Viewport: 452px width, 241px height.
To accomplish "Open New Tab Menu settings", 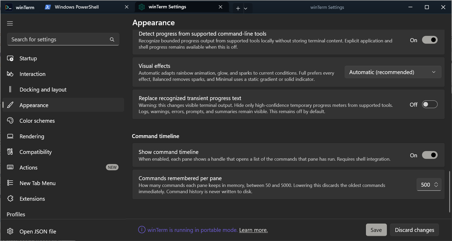I will click(63, 183).
